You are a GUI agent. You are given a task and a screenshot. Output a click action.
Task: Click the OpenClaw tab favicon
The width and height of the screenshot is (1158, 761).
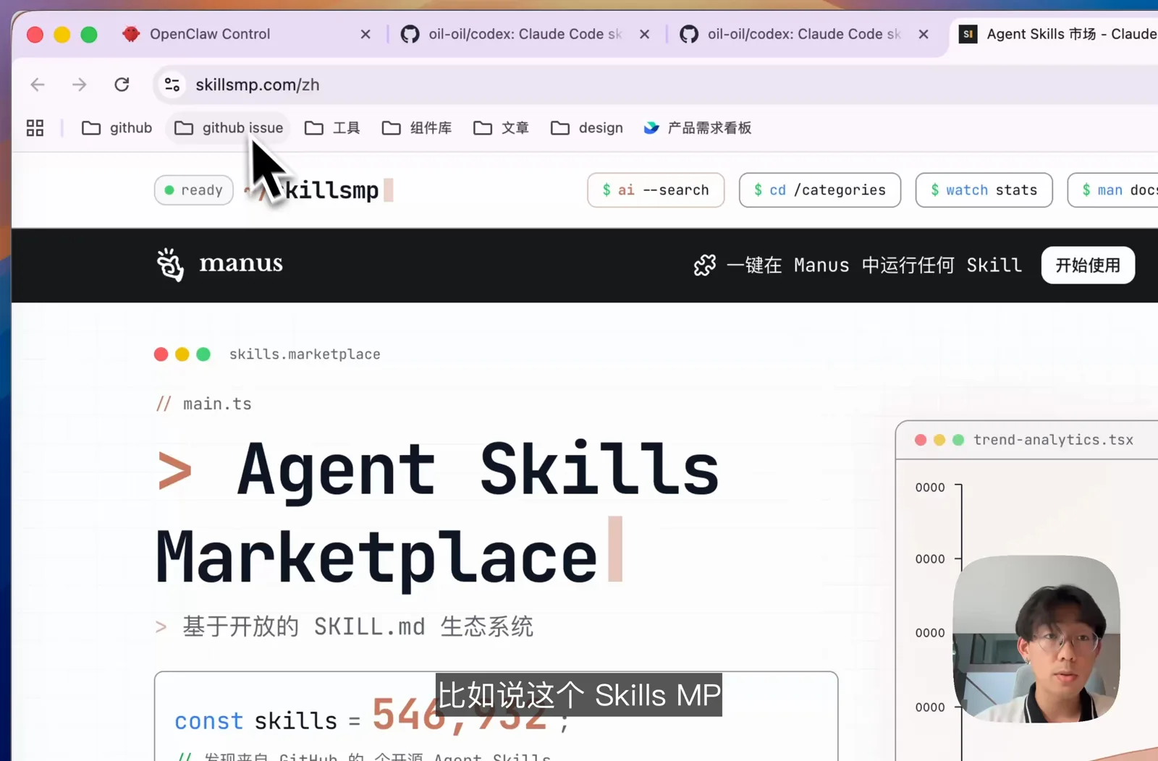point(131,34)
